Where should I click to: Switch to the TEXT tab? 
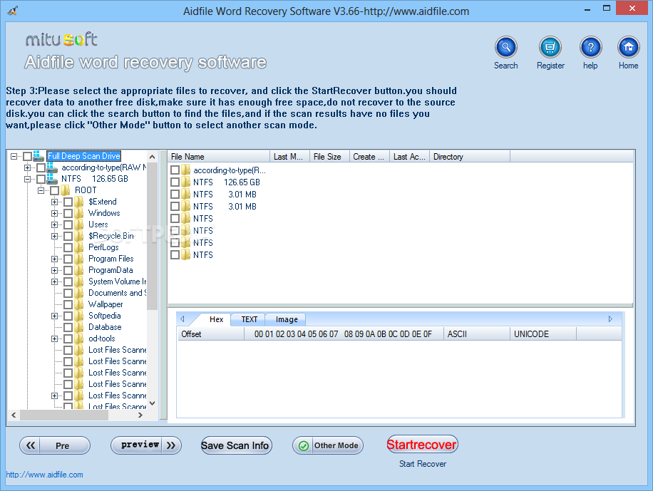click(249, 319)
